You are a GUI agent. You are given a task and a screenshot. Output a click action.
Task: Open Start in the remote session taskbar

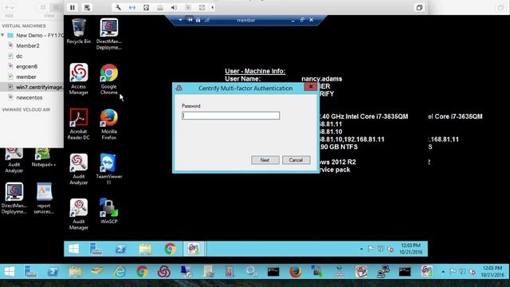74,249
